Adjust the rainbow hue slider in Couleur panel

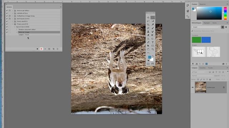point(225,13)
